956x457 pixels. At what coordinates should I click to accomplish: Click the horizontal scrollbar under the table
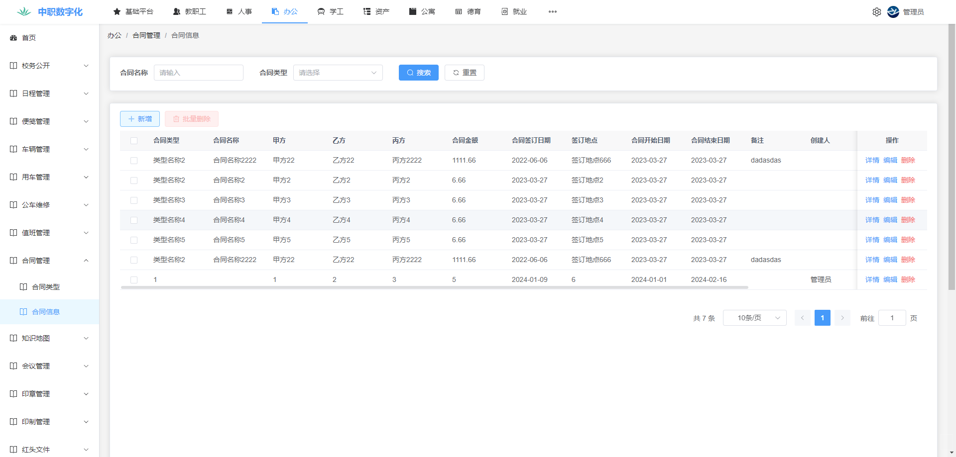434,287
